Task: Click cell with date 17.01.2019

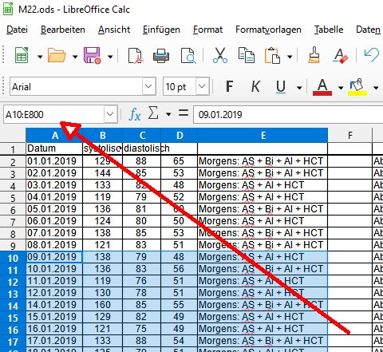Action: pos(54,341)
